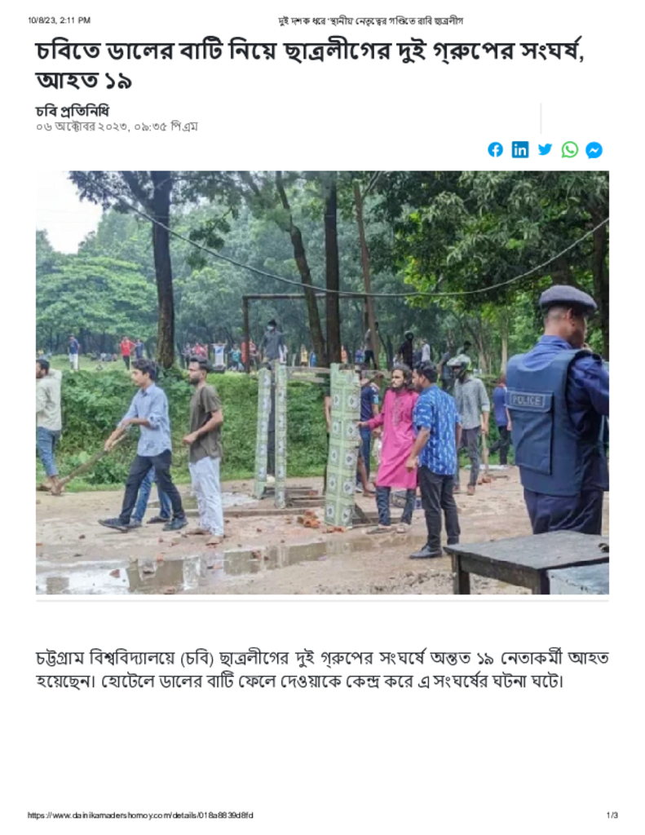Share via the Messenger icon
Screen dimensions: 645x835
point(594,150)
